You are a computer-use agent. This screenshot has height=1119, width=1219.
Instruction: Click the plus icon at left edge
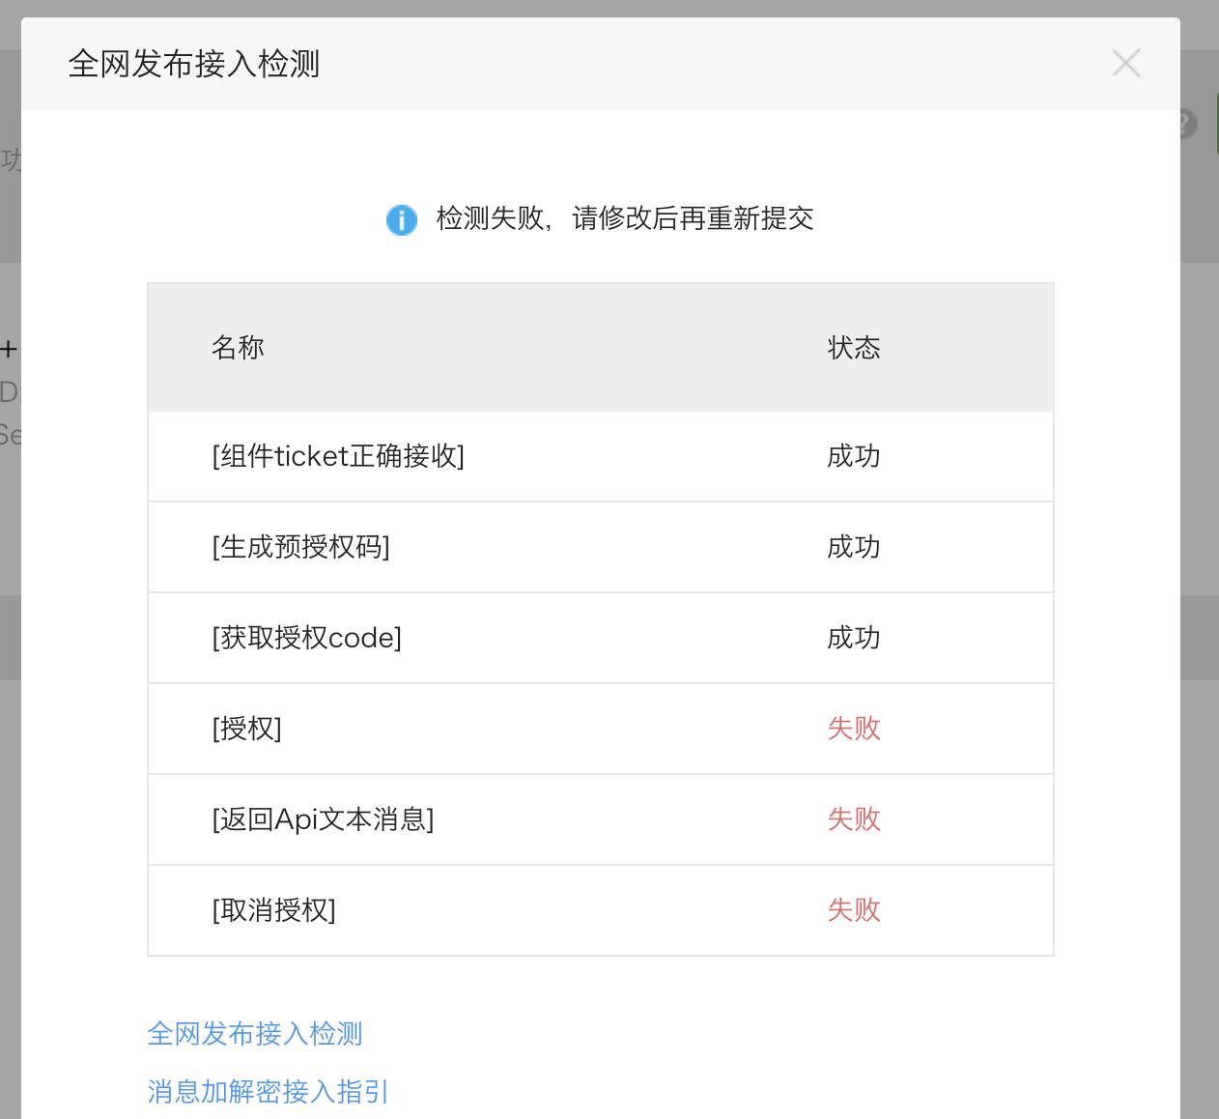point(9,349)
